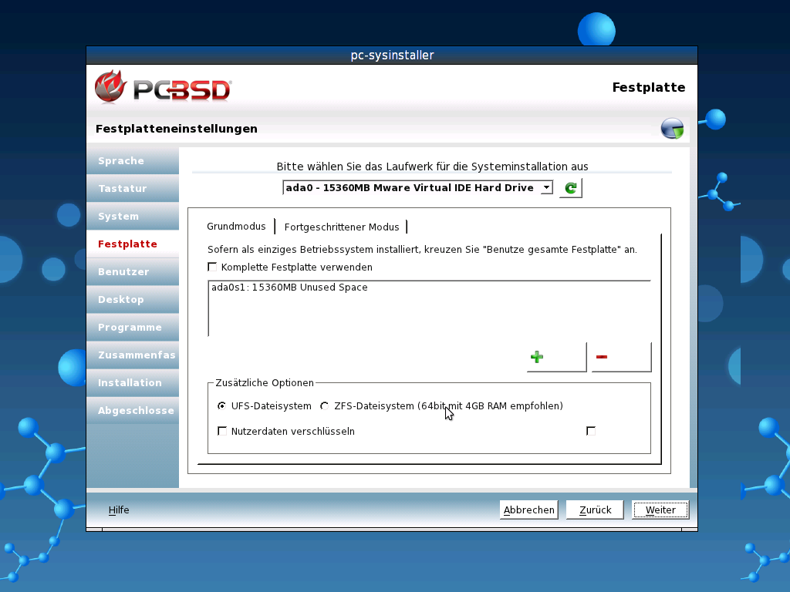Select the ZFS-Dateisystem radio button
The width and height of the screenshot is (790, 592).
[325, 405]
